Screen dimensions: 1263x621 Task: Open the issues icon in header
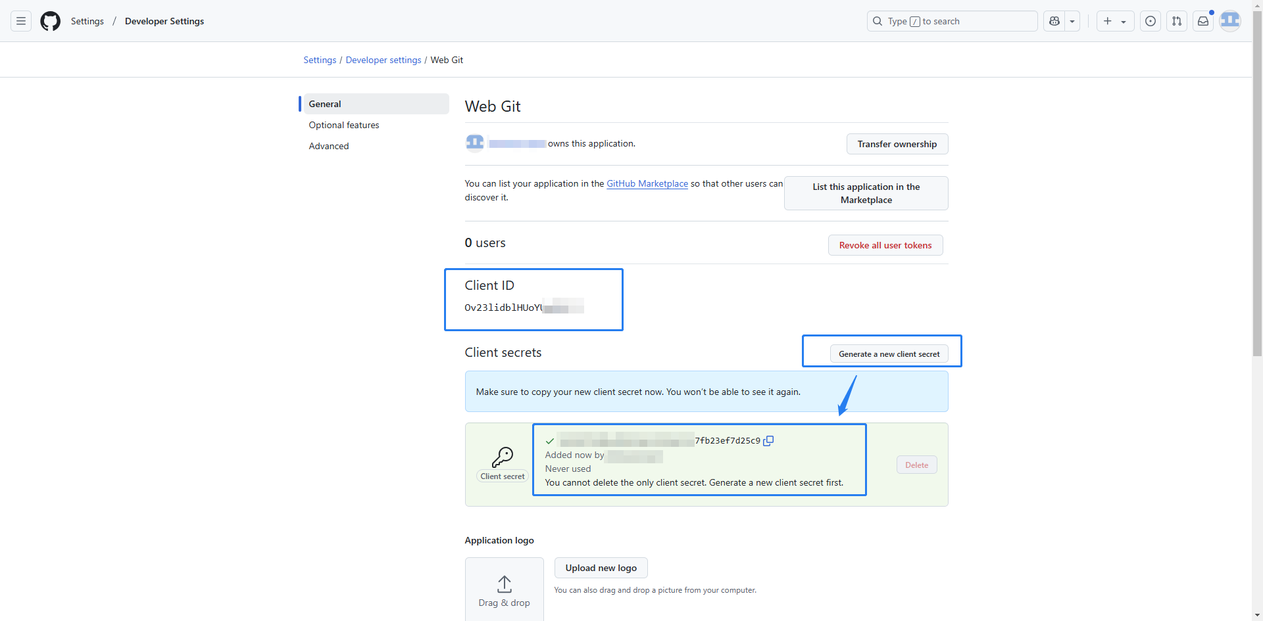tap(1150, 21)
